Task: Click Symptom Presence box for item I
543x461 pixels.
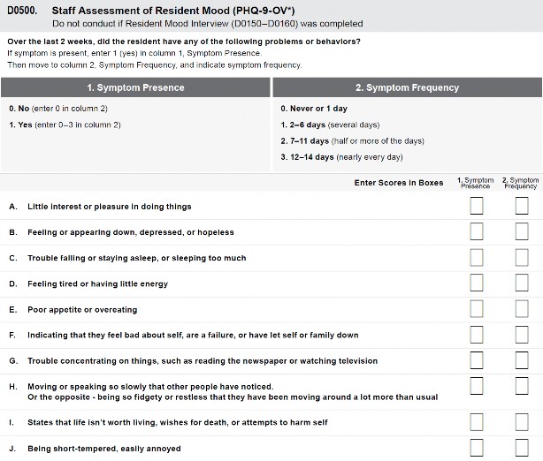Action: tap(477, 422)
